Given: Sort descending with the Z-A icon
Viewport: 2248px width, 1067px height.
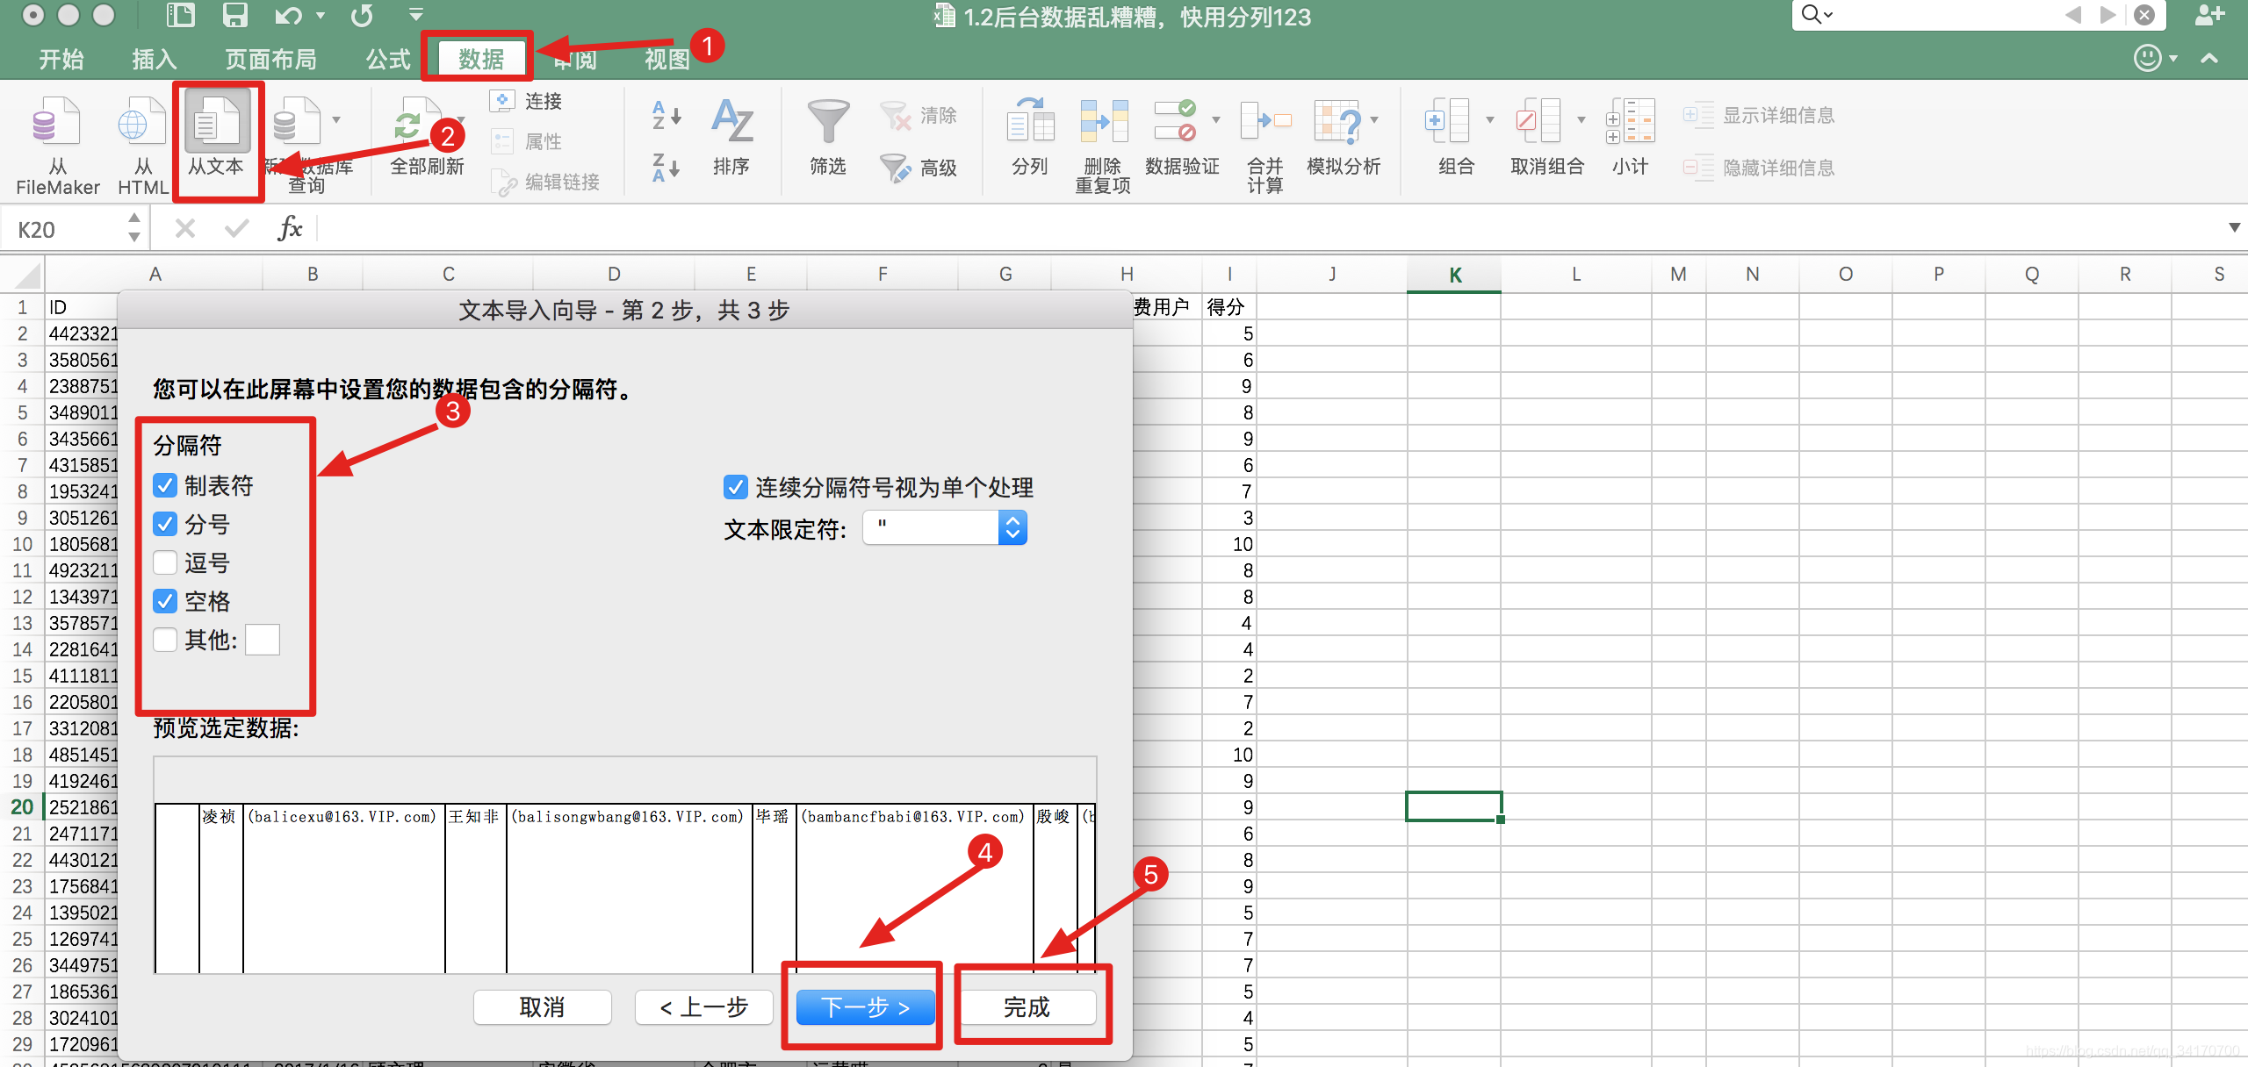Looking at the screenshot, I should coord(666,167).
